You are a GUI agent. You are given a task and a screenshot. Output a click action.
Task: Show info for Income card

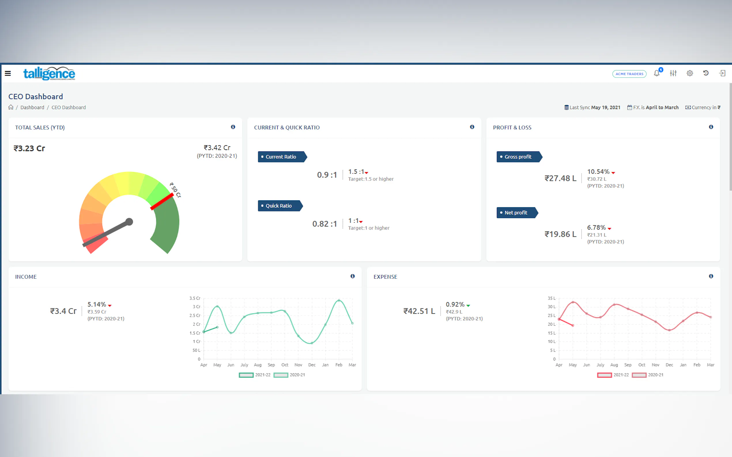point(352,276)
